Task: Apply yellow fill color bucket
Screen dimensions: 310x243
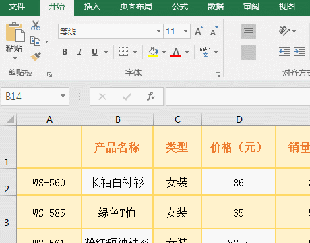Action: tap(153, 52)
